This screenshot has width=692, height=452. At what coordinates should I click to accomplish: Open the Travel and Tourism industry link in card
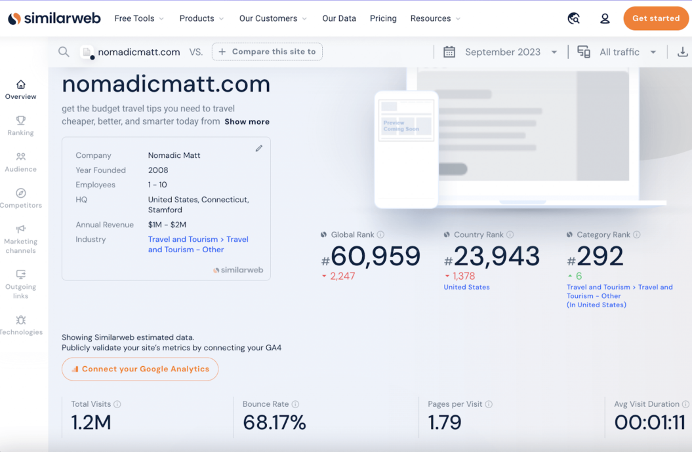click(x=198, y=244)
